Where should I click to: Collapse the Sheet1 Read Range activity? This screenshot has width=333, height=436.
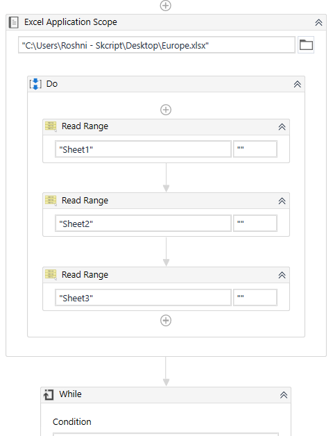click(282, 127)
